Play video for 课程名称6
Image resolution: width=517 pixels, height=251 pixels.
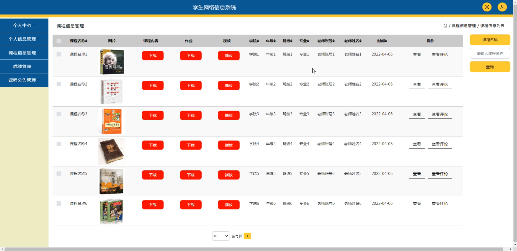click(229, 205)
